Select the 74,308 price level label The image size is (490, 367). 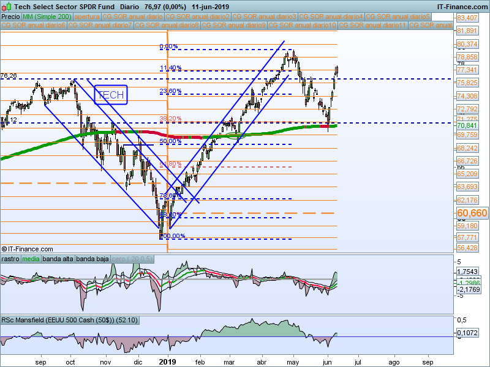(x=467, y=96)
